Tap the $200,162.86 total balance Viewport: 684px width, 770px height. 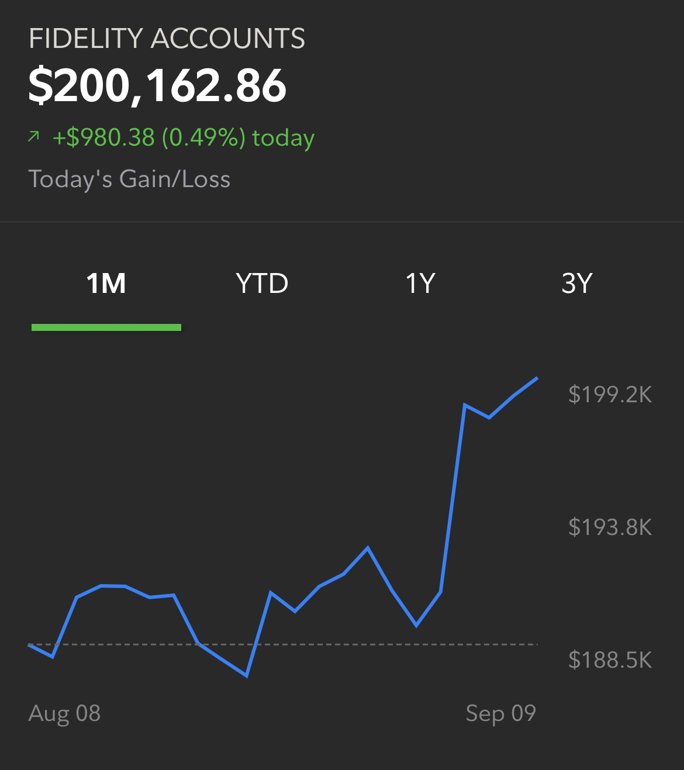(157, 85)
